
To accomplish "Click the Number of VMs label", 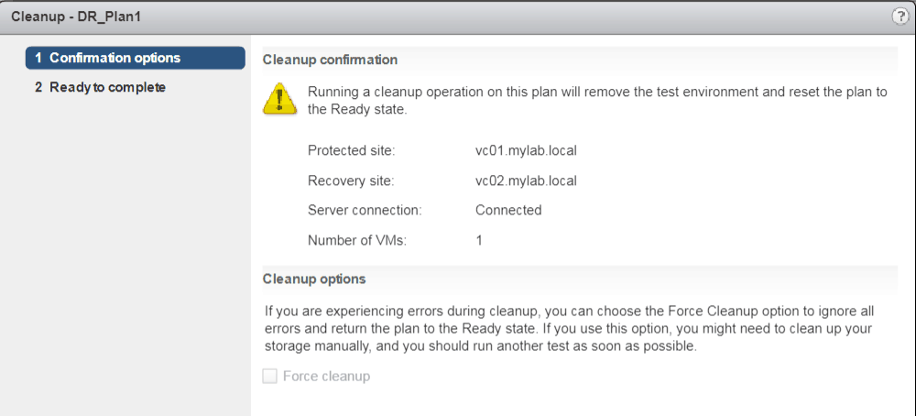I will point(357,240).
